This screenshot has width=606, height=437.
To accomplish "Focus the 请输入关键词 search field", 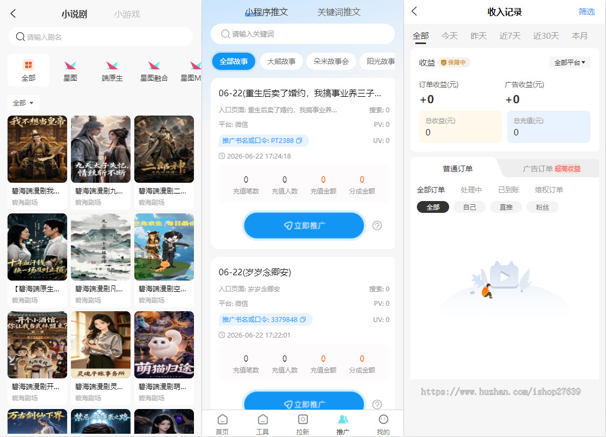I will click(x=302, y=34).
